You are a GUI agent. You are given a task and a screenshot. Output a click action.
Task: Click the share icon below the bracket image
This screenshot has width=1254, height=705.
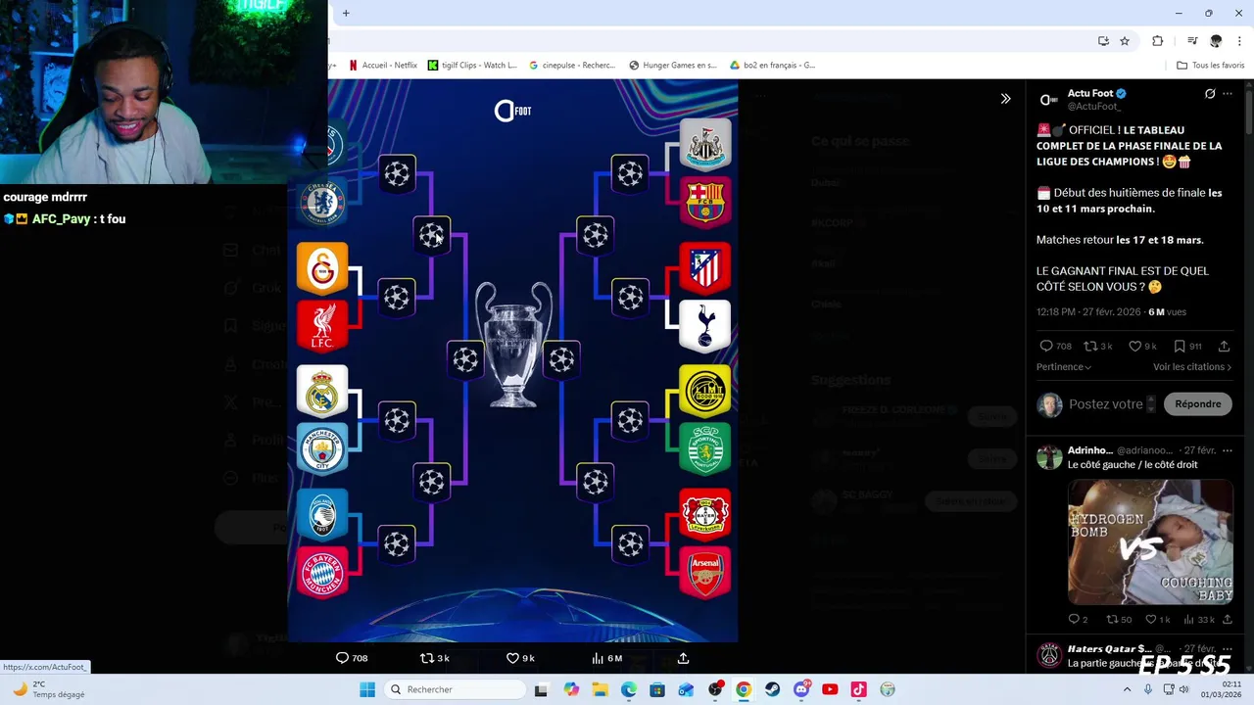(x=683, y=658)
